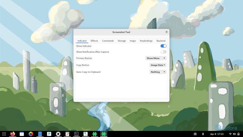Open the Primary Button 'Show Menu' dropdown
Image resolution: width=243 pixels, height=137 pixels.
pos(156,58)
